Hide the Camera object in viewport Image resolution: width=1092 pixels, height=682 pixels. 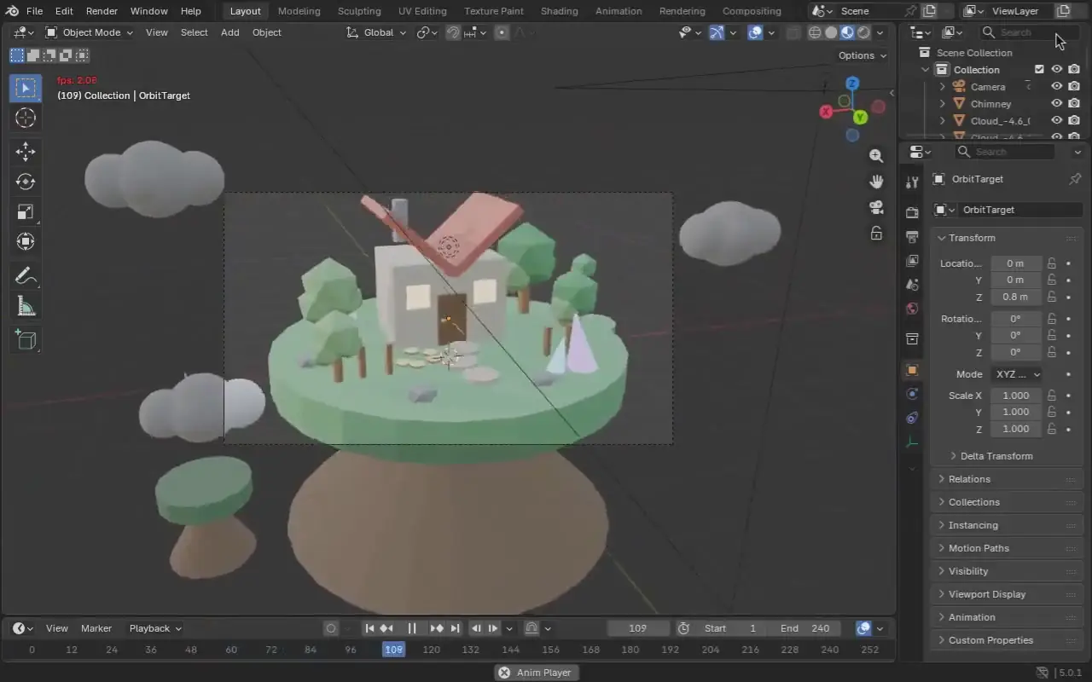[1056, 86]
